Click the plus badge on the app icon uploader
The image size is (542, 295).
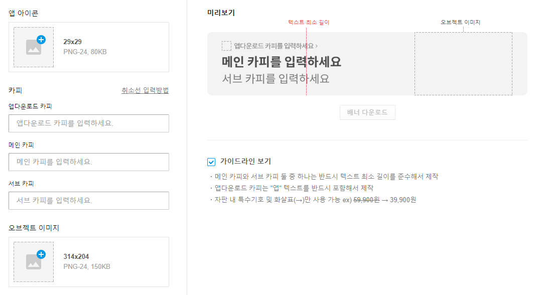pyautogui.click(x=41, y=40)
